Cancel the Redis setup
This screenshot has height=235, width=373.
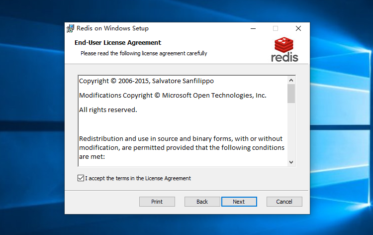(284, 202)
